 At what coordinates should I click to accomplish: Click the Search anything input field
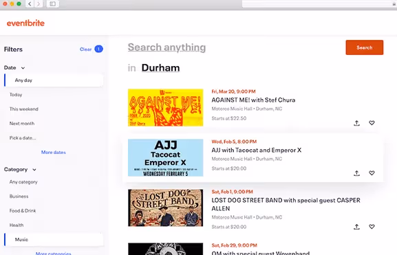(167, 47)
